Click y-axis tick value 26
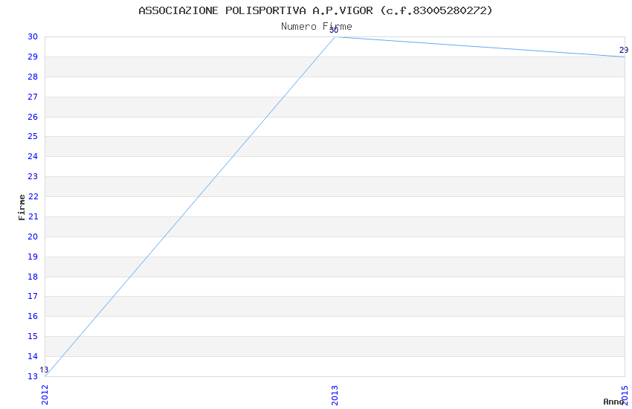The image size is (632, 409). click(33, 117)
